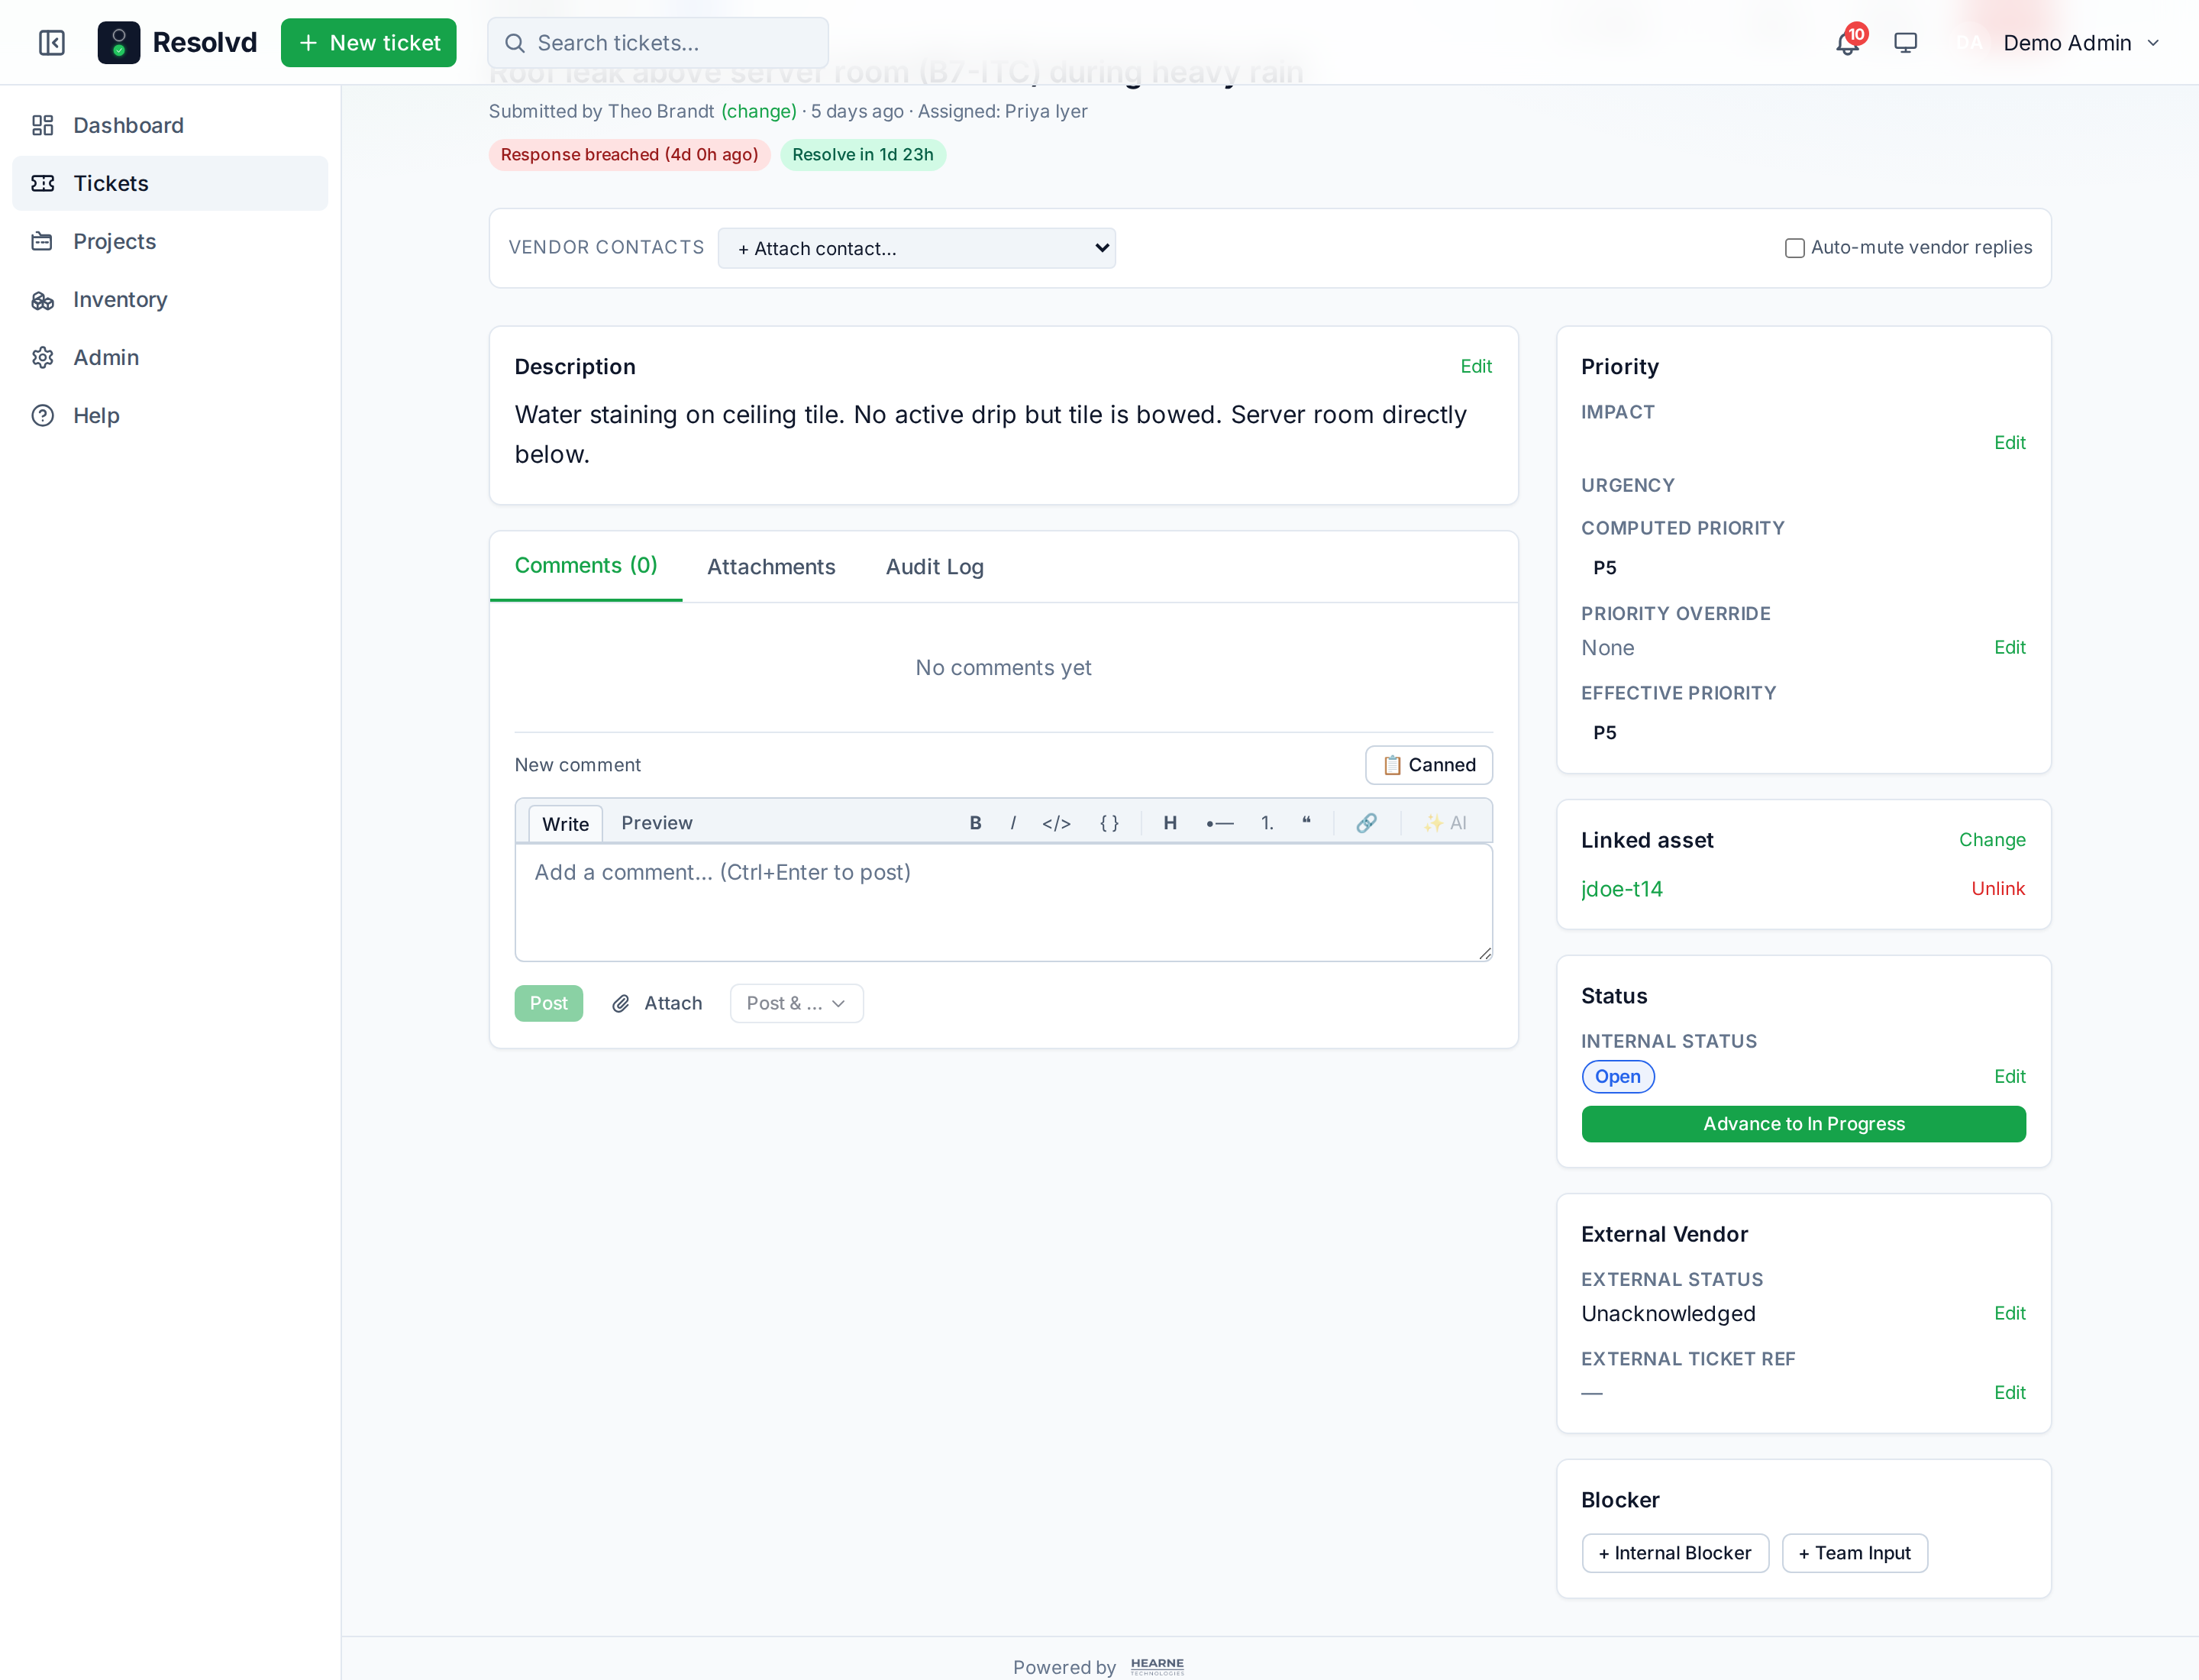
Task: Open Dashboard from sidebar
Action: click(170, 125)
